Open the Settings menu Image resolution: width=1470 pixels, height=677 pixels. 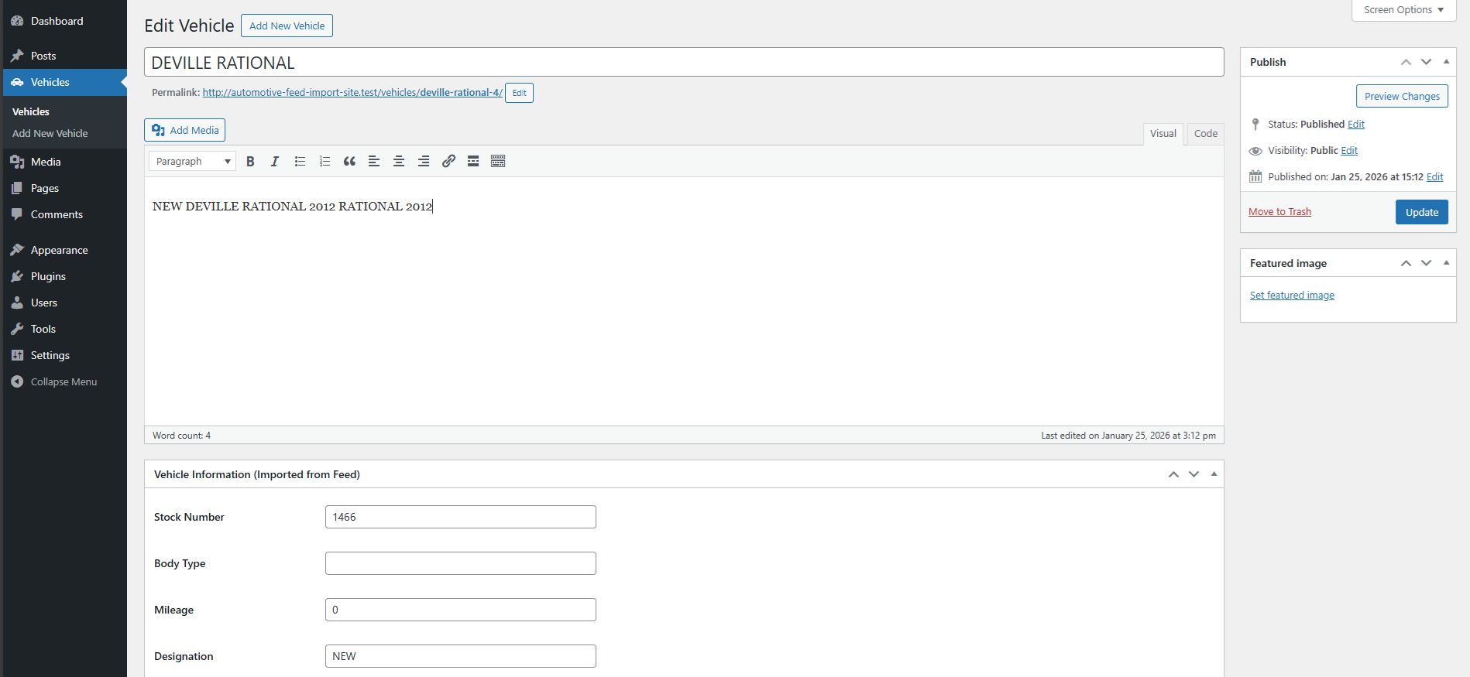(65, 355)
